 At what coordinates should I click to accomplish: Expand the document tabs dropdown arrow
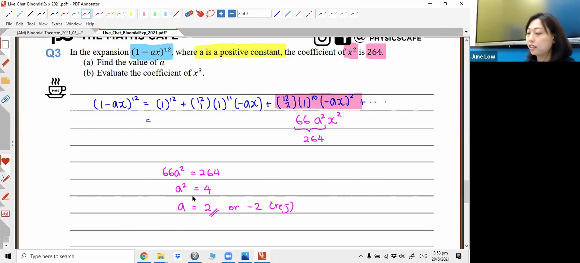coord(466,32)
